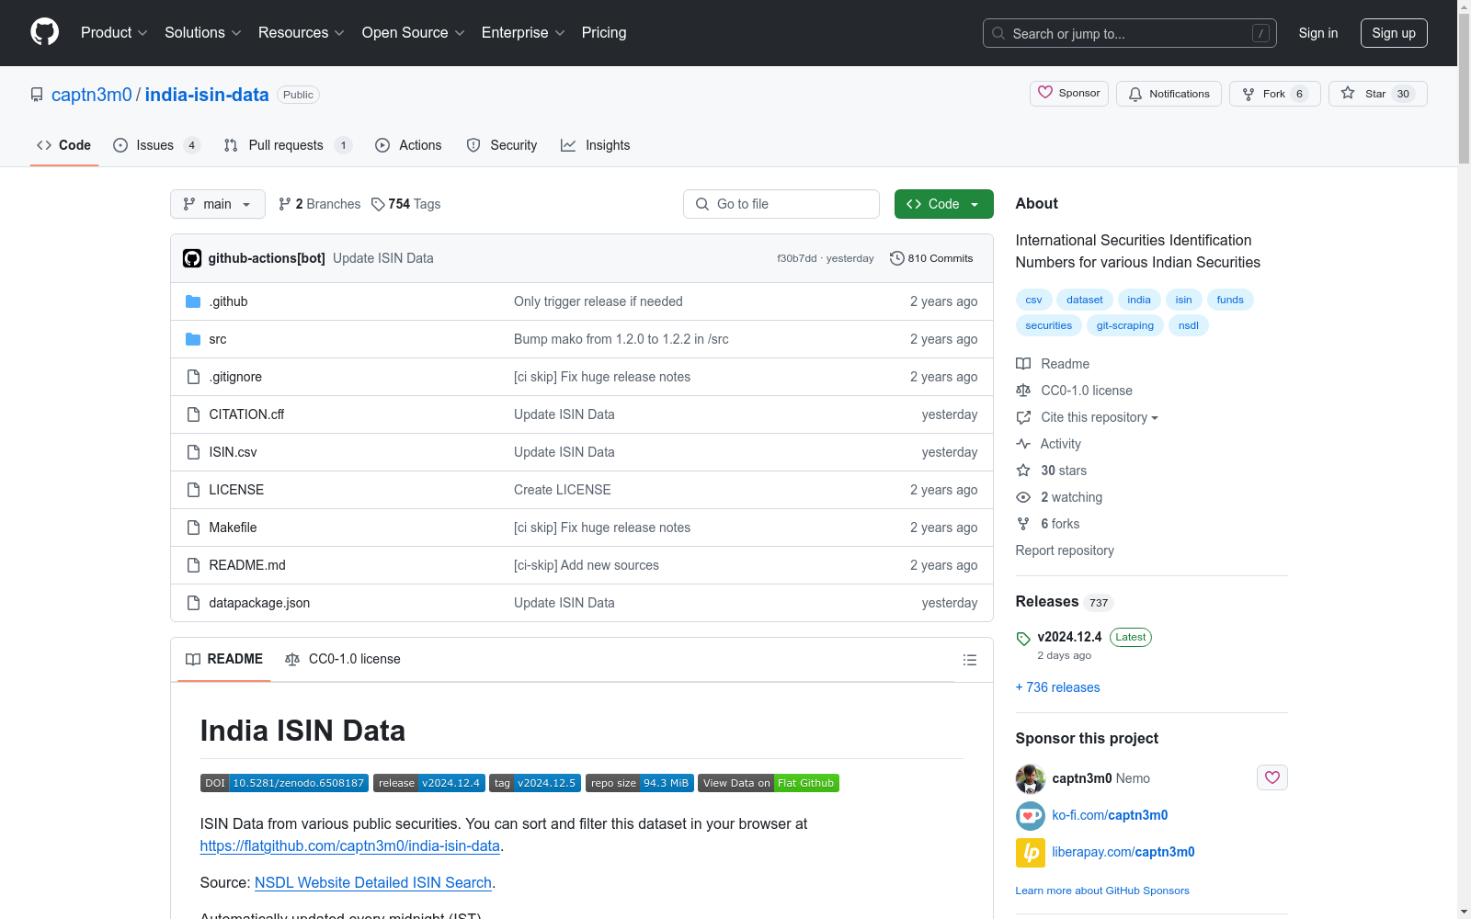Image resolution: width=1471 pixels, height=919 pixels.
Task: Open the README.md file
Action: (247, 565)
